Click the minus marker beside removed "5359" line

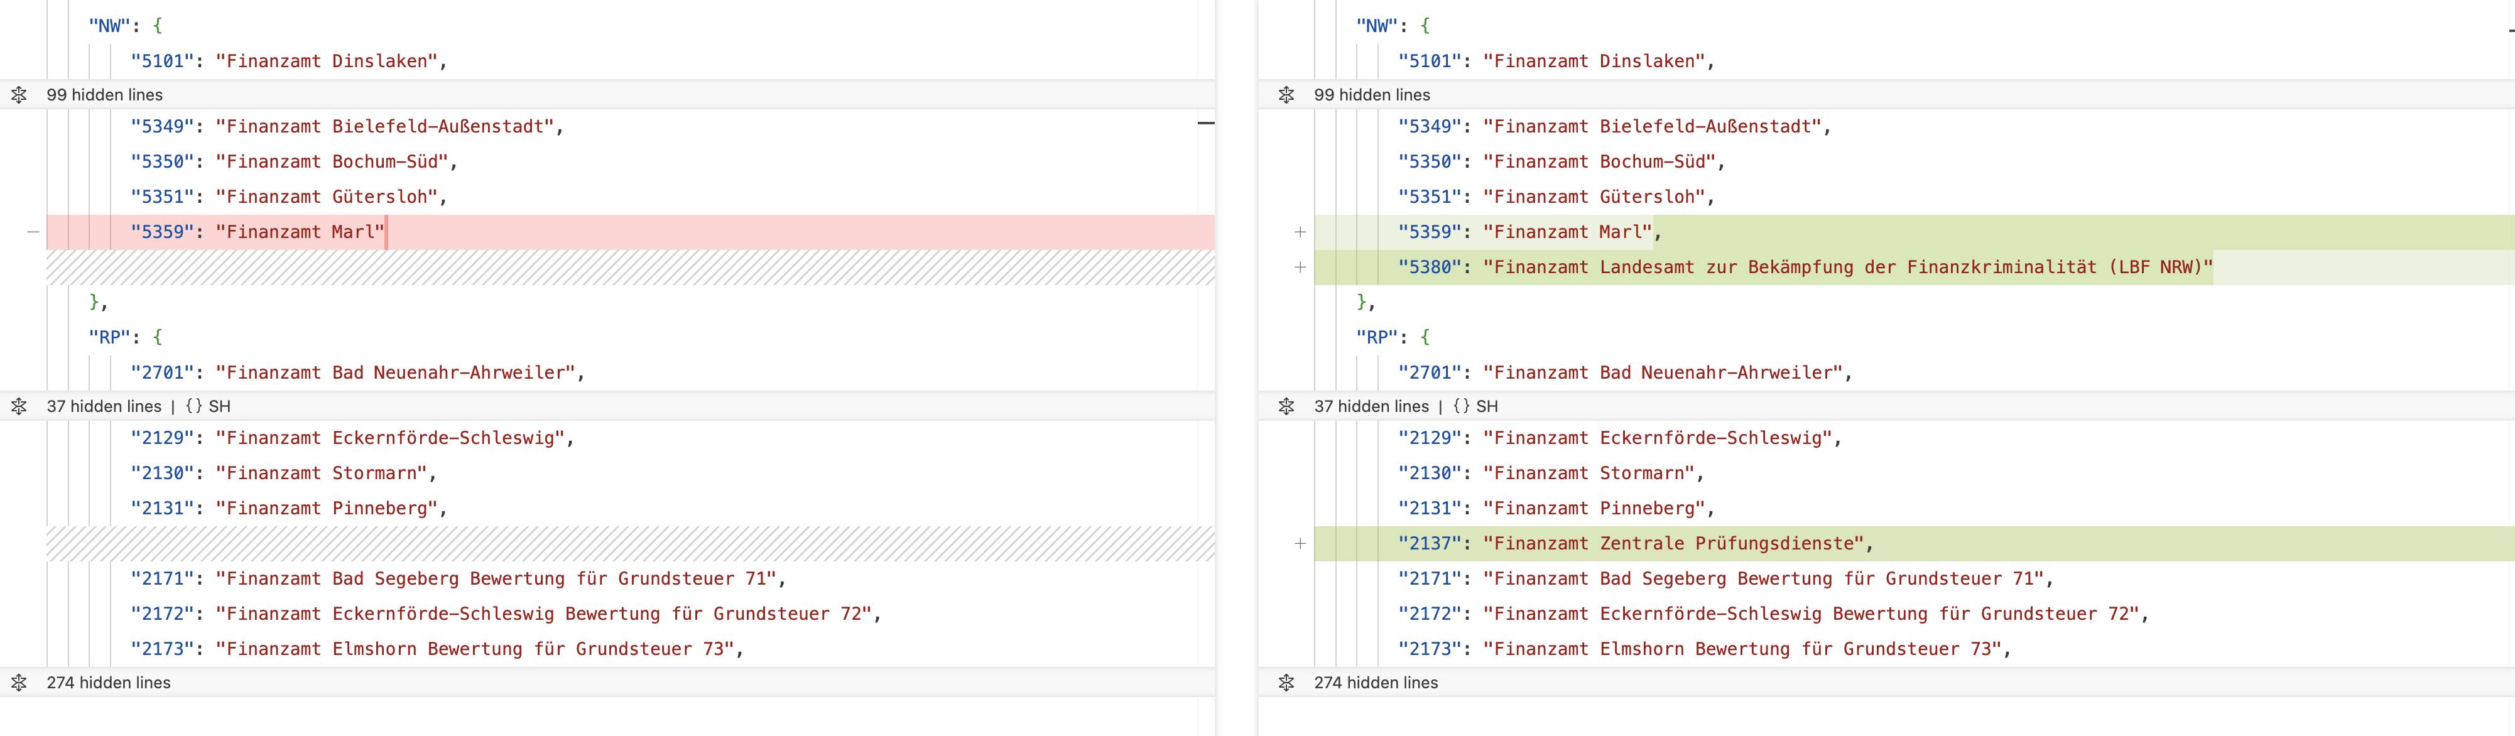[33, 232]
